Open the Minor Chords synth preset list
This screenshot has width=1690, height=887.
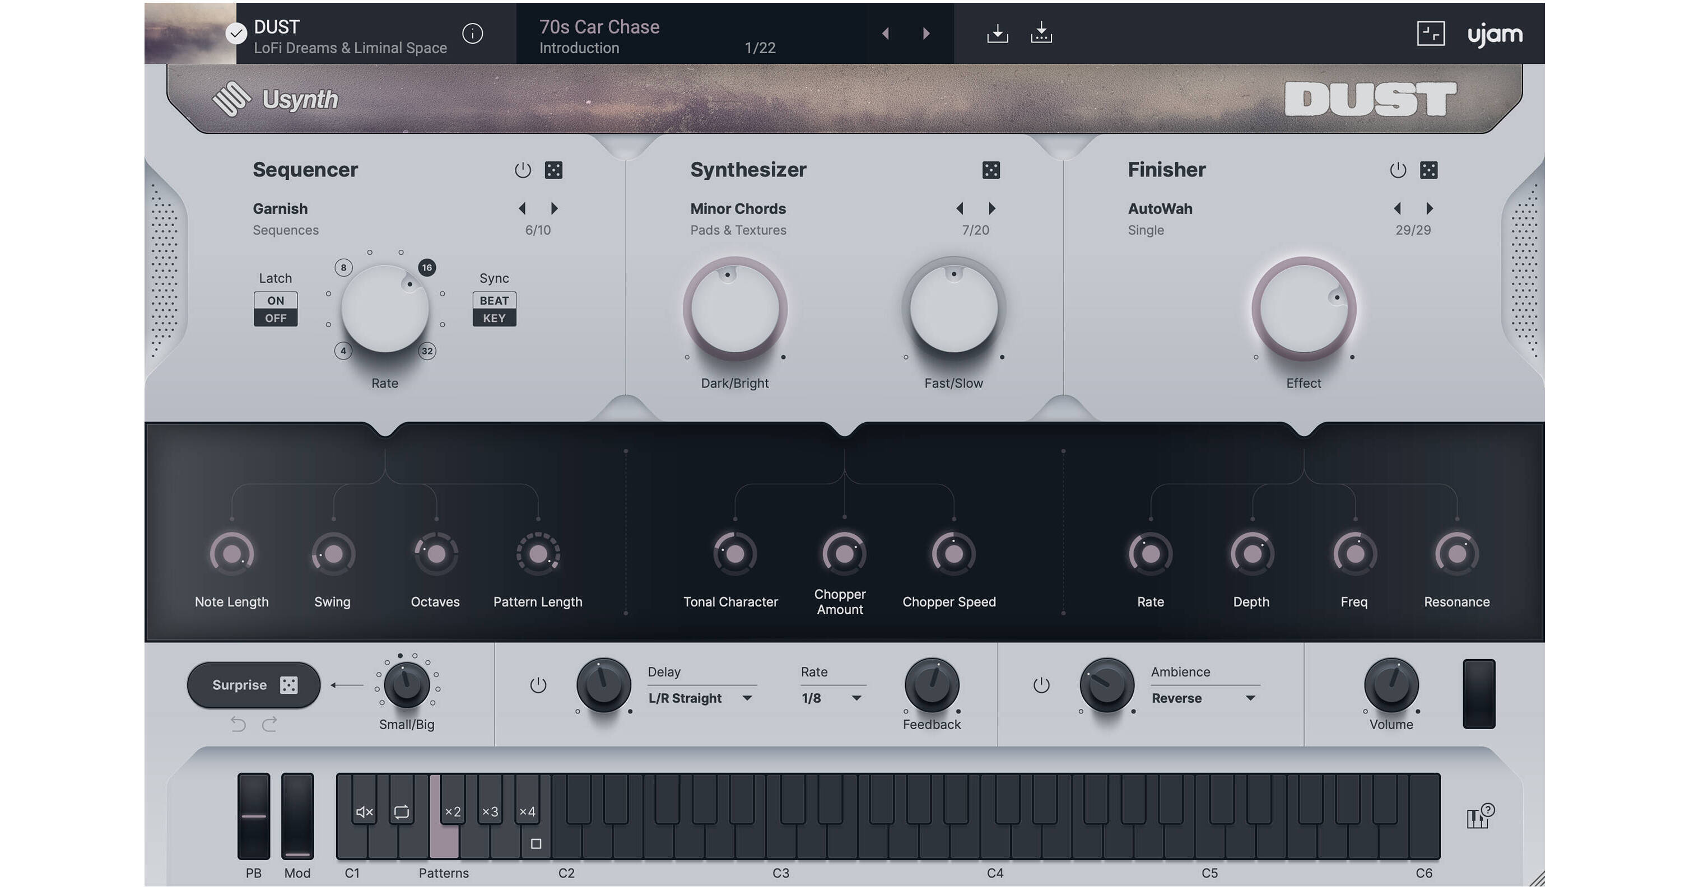pos(737,209)
